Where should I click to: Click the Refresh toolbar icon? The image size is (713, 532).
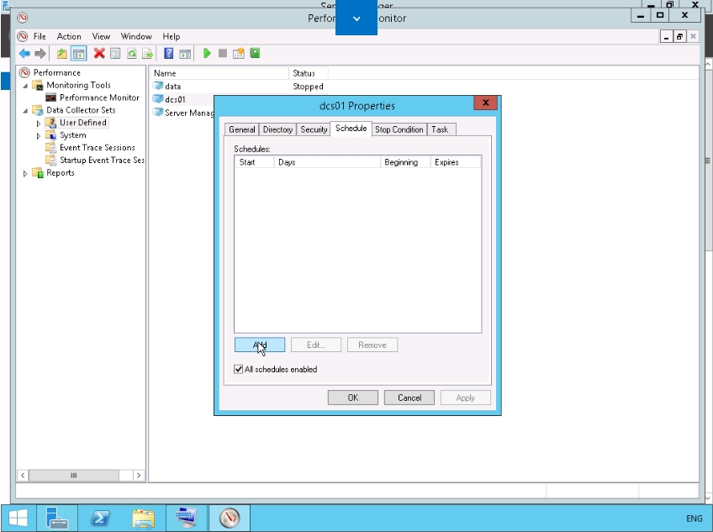pos(132,54)
